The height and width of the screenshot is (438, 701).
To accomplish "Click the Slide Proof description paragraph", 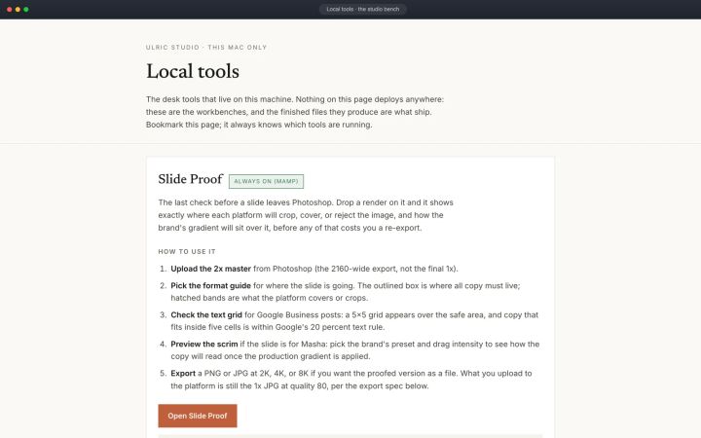I will pos(306,215).
